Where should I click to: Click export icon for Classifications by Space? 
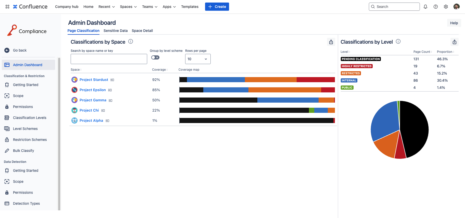click(x=331, y=42)
